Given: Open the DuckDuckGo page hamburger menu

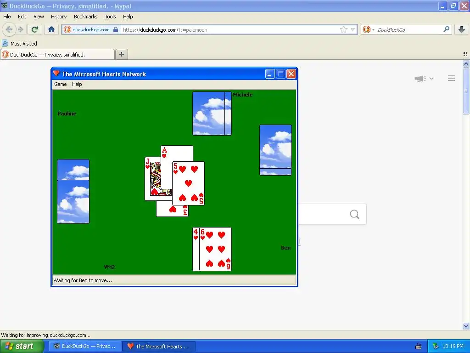Looking at the screenshot, I should (x=452, y=78).
